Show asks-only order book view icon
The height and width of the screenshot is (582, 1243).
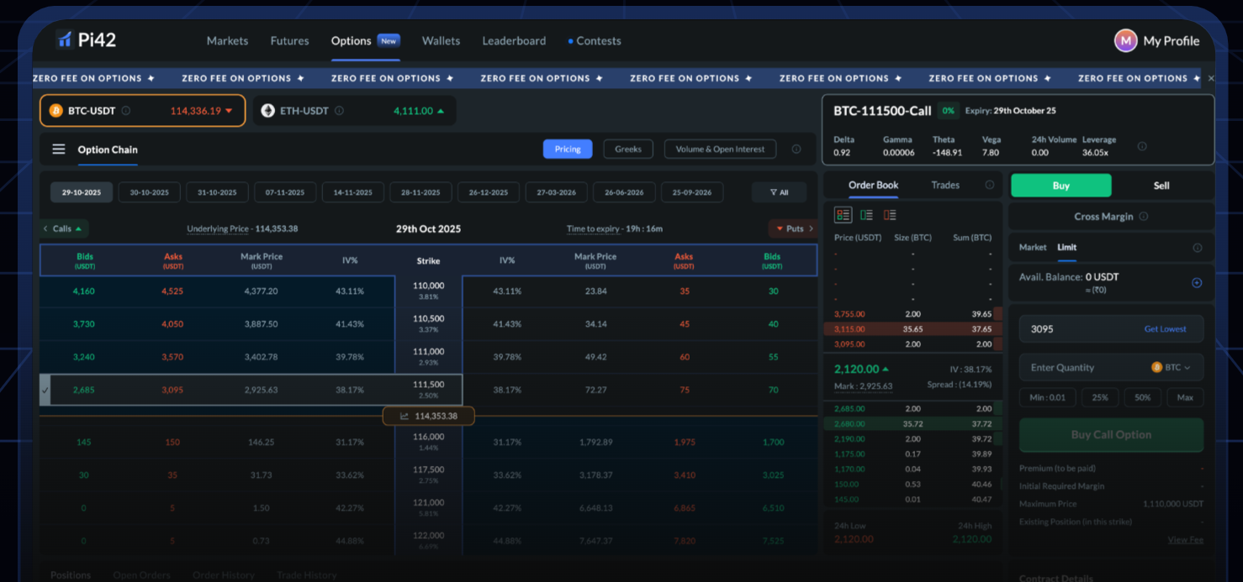click(x=889, y=215)
